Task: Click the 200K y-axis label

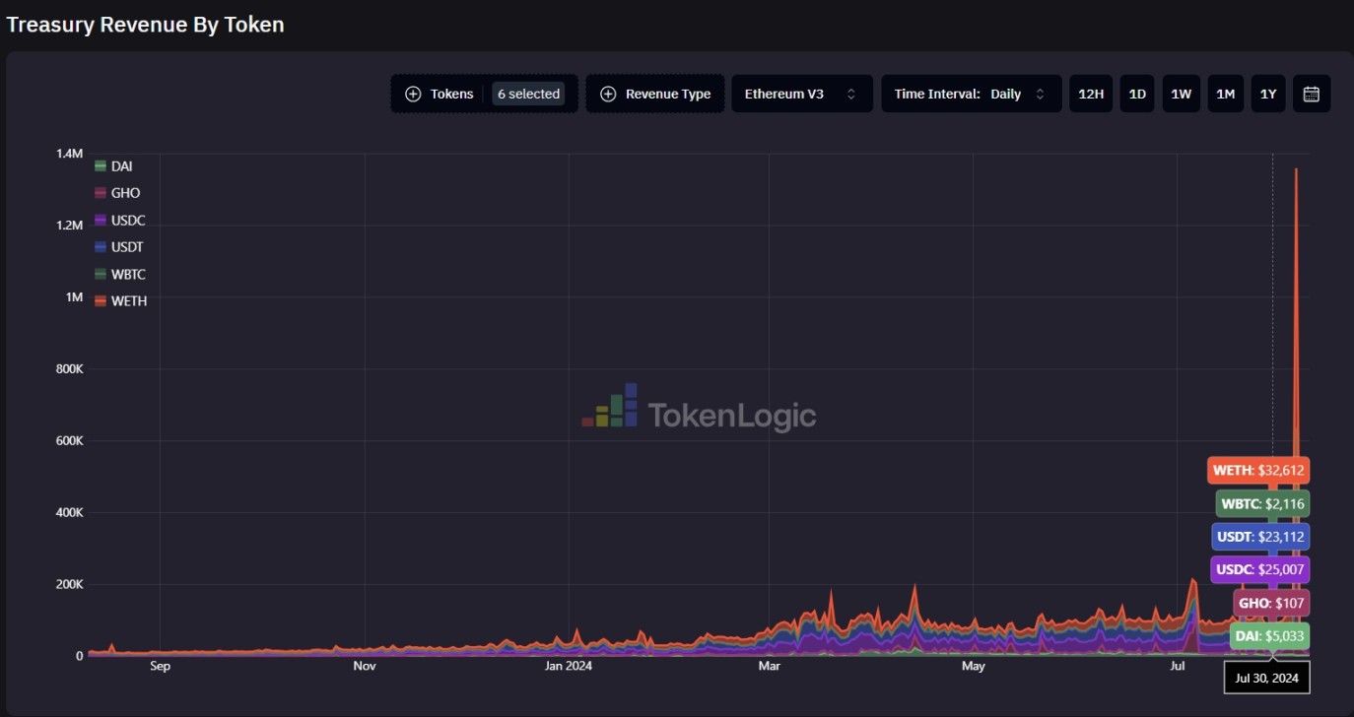Action: click(68, 584)
